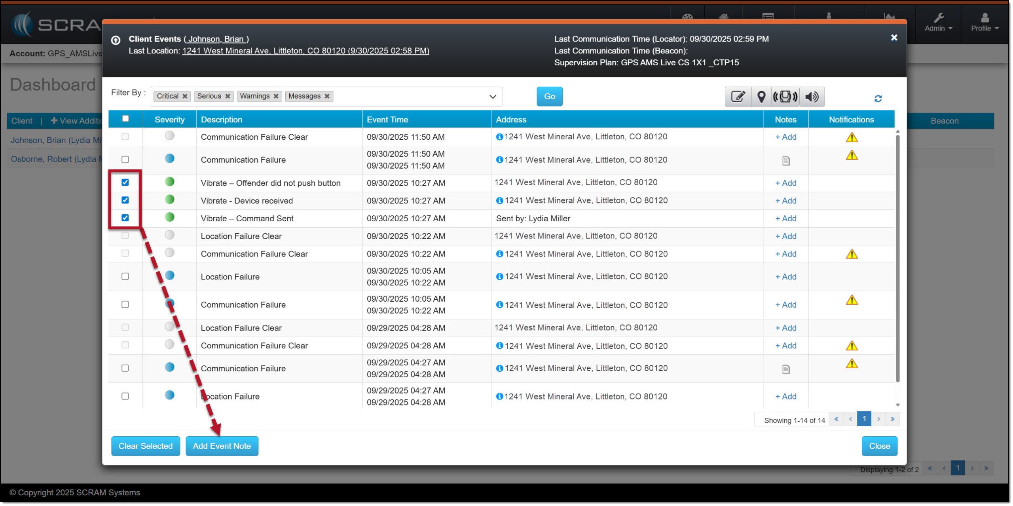Check the 10:05 AM Location Failure row checkbox
This screenshot has height=506, width=1013.
pyautogui.click(x=125, y=277)
